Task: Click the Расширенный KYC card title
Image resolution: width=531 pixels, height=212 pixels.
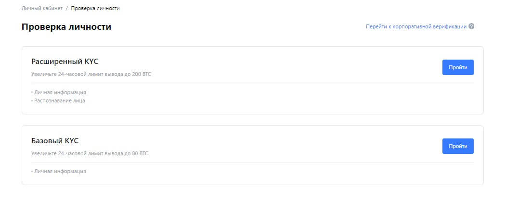Action: click(x=65, y=62)
